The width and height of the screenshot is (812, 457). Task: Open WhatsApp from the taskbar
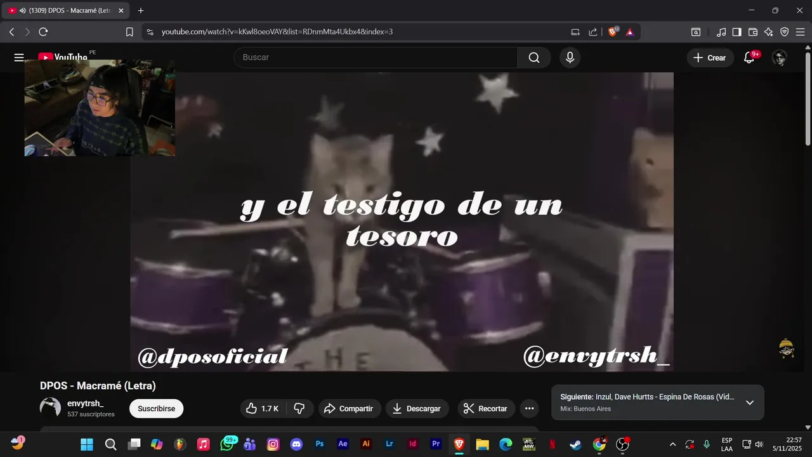coord(228,444)
